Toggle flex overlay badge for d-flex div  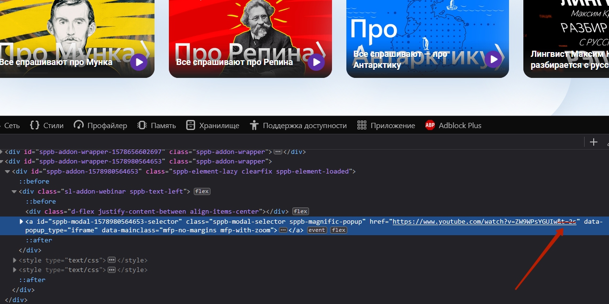tap(300, 212)
